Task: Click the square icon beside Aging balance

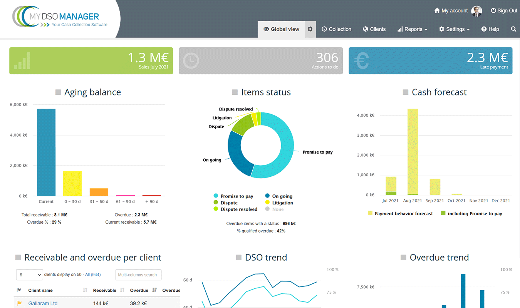Action: pos(58,92)
